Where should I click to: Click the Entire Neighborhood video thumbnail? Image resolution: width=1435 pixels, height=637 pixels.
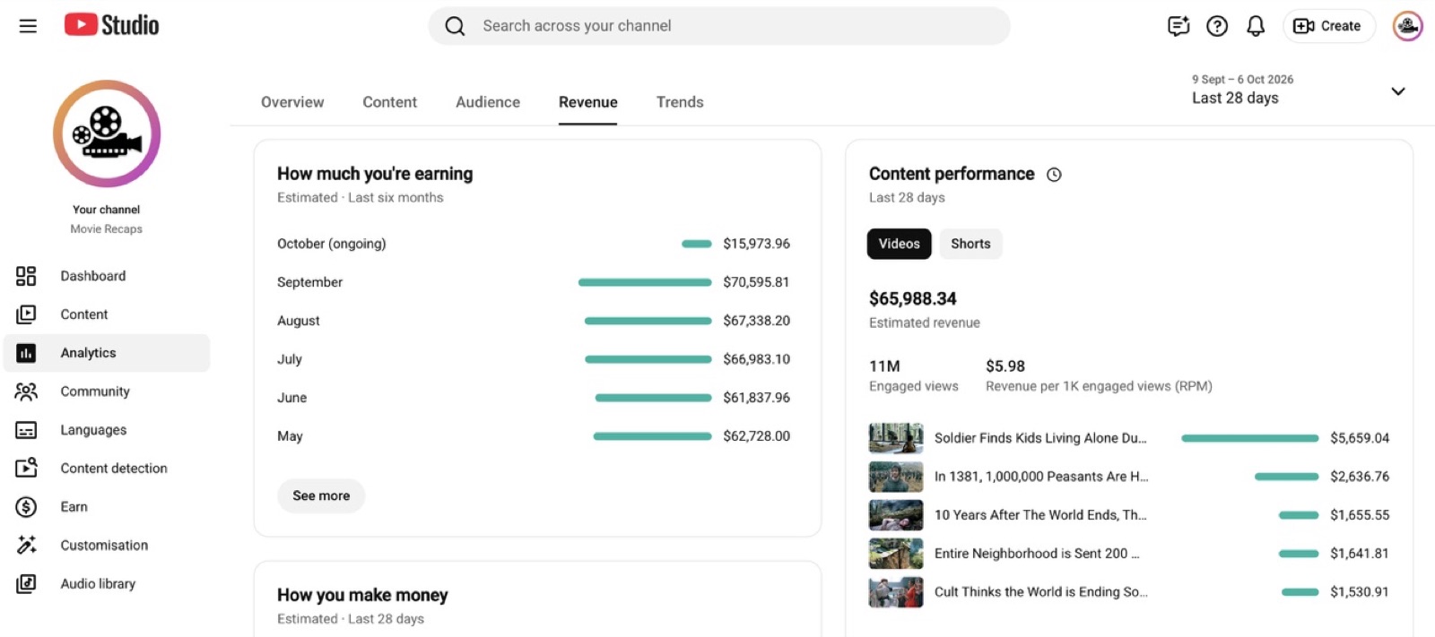tap(896, 554)
